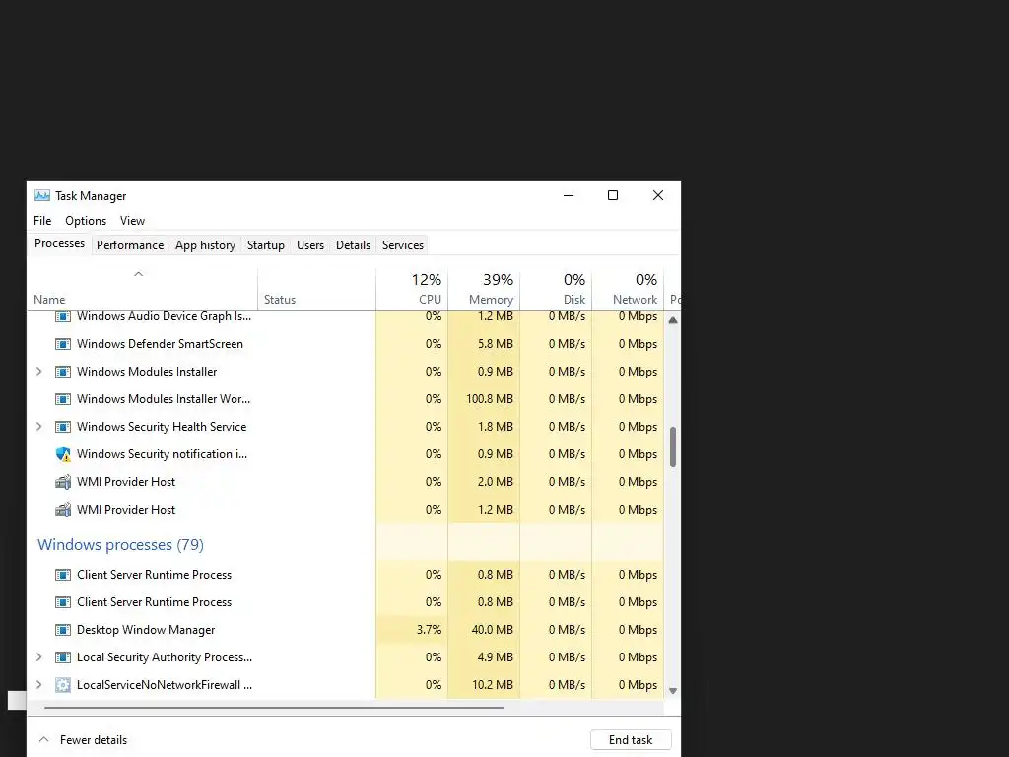The height and width of the screenshot is (757, 1009).
Task: Sort processes by Memory column
Action: click(x=484, y=289)
